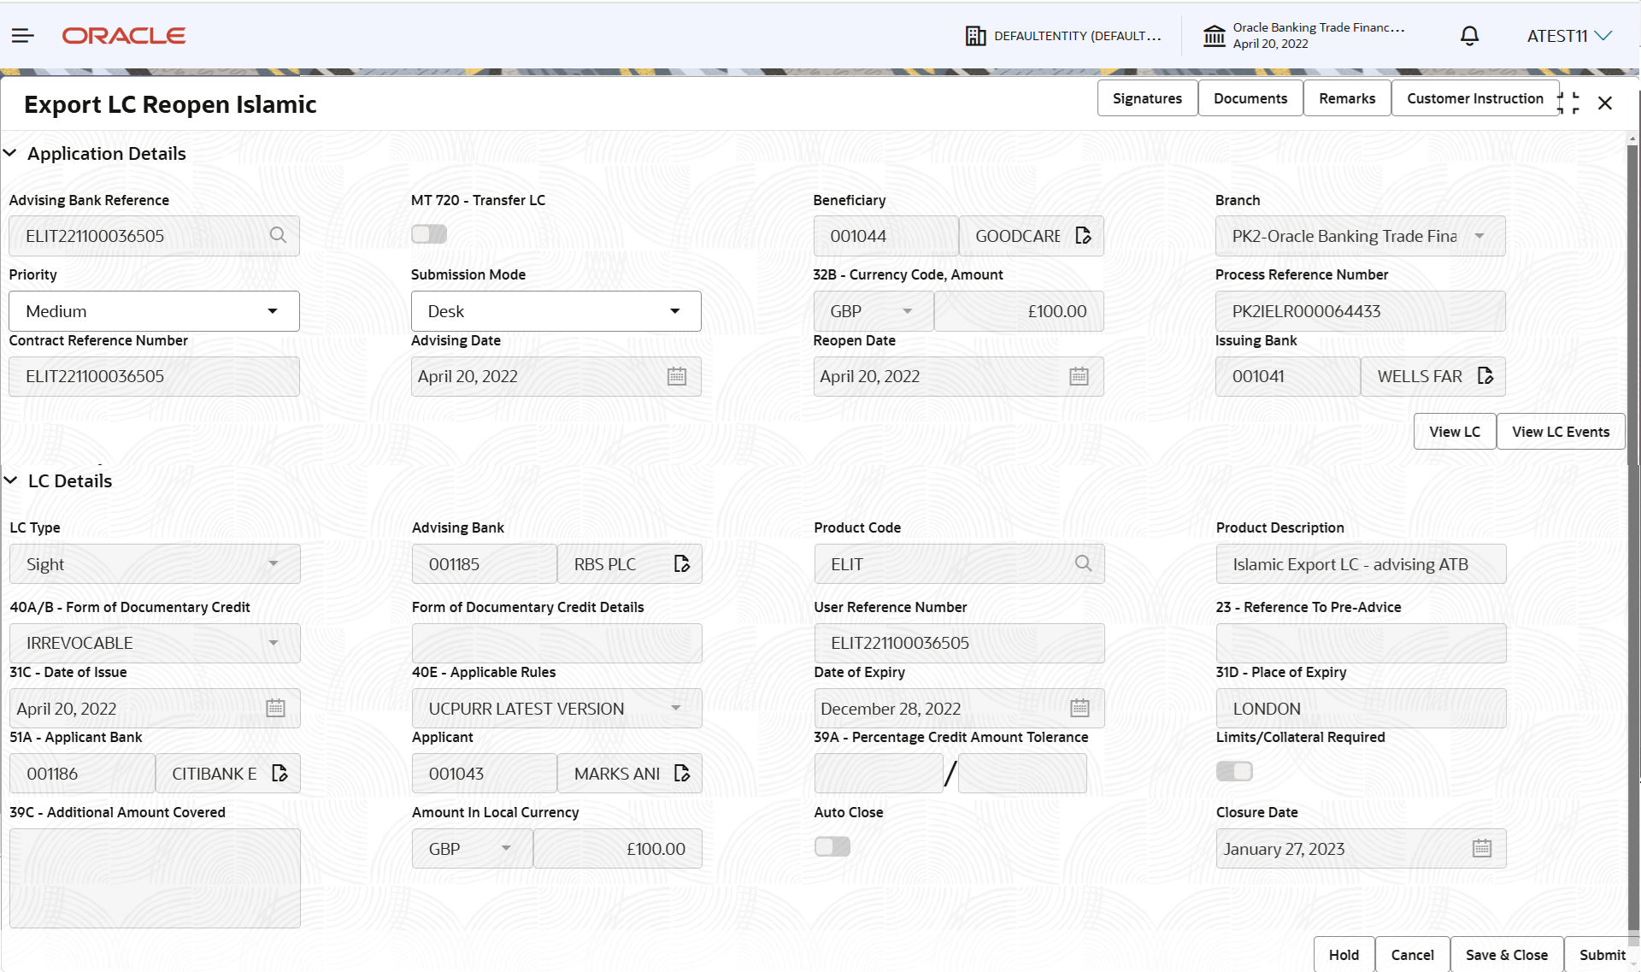Open the Date of Expiry calendar picker

(x=1079, y=708)
